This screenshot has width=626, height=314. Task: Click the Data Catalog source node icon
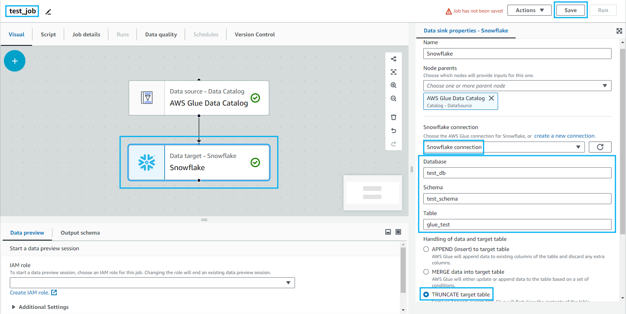[147, 98]
